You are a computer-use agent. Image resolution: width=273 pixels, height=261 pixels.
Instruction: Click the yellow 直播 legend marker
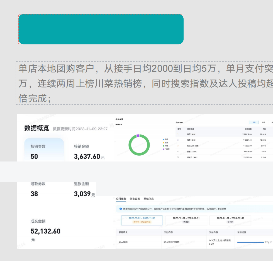click(164, 143)
